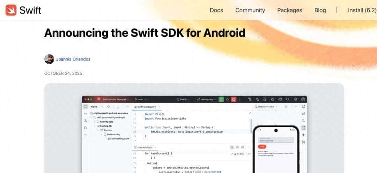Select the Design view icon for MainActivity.kt

point(242,147)
